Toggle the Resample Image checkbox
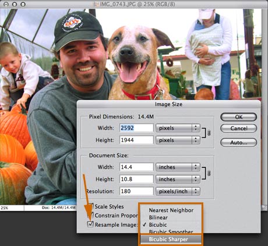 point(90,224)
